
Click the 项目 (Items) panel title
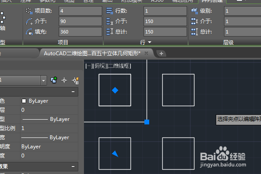click(x=63, y=43)
